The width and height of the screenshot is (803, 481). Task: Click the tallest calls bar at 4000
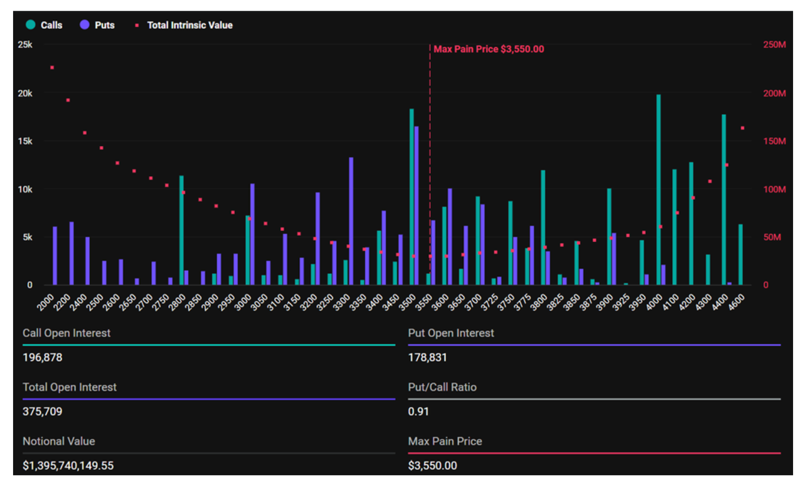point(658,188)
